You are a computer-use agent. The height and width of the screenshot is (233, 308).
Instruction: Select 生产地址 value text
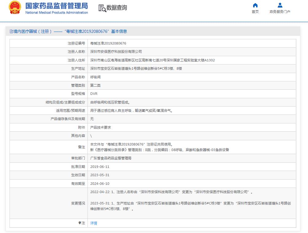click(136, 68)
